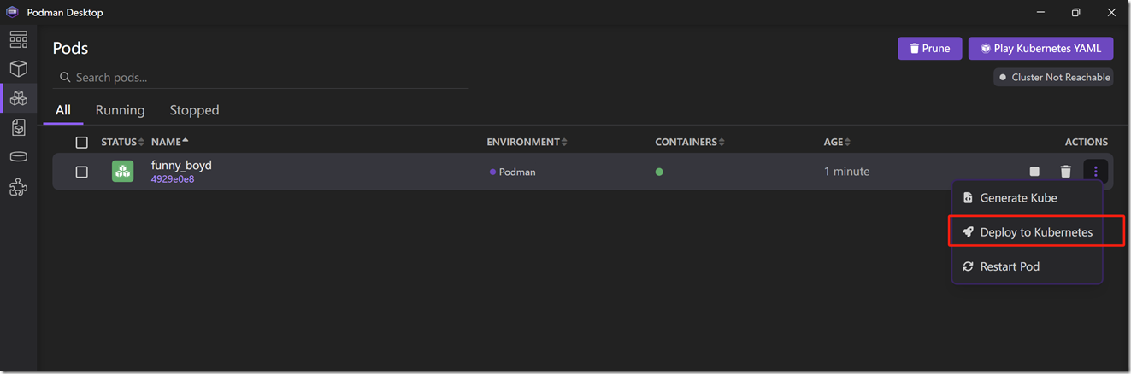Viewport: 1131px width, 374px height.
Task: Sort pods by Status column
Action: tap(122, 143)
